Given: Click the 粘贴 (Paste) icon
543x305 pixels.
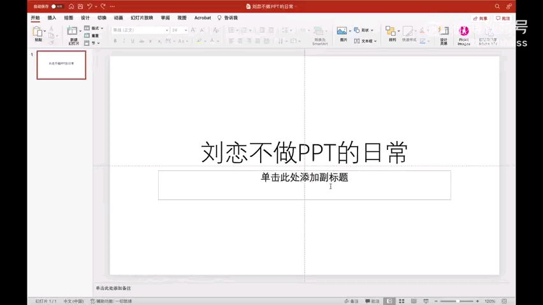Looking at the screenshot, I should [x=38, y=32].
